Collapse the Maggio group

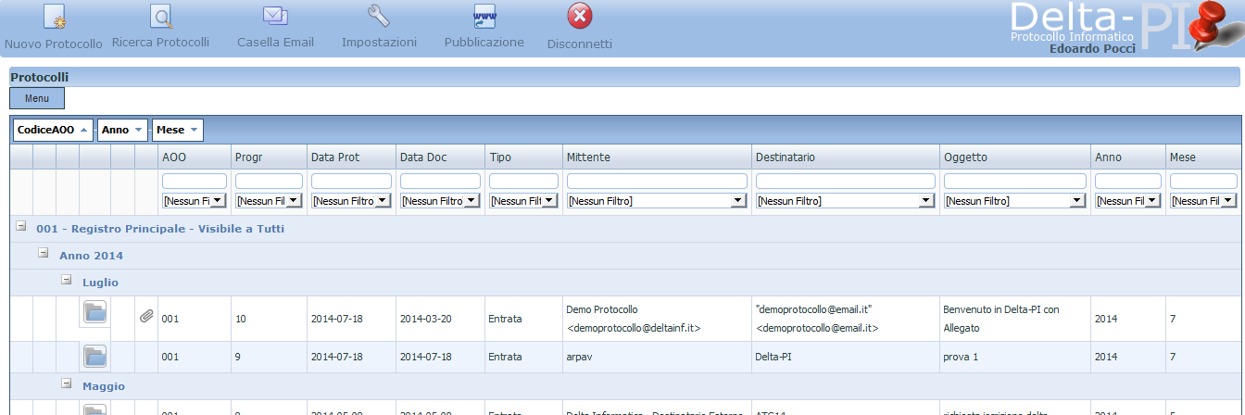(67, 384)
